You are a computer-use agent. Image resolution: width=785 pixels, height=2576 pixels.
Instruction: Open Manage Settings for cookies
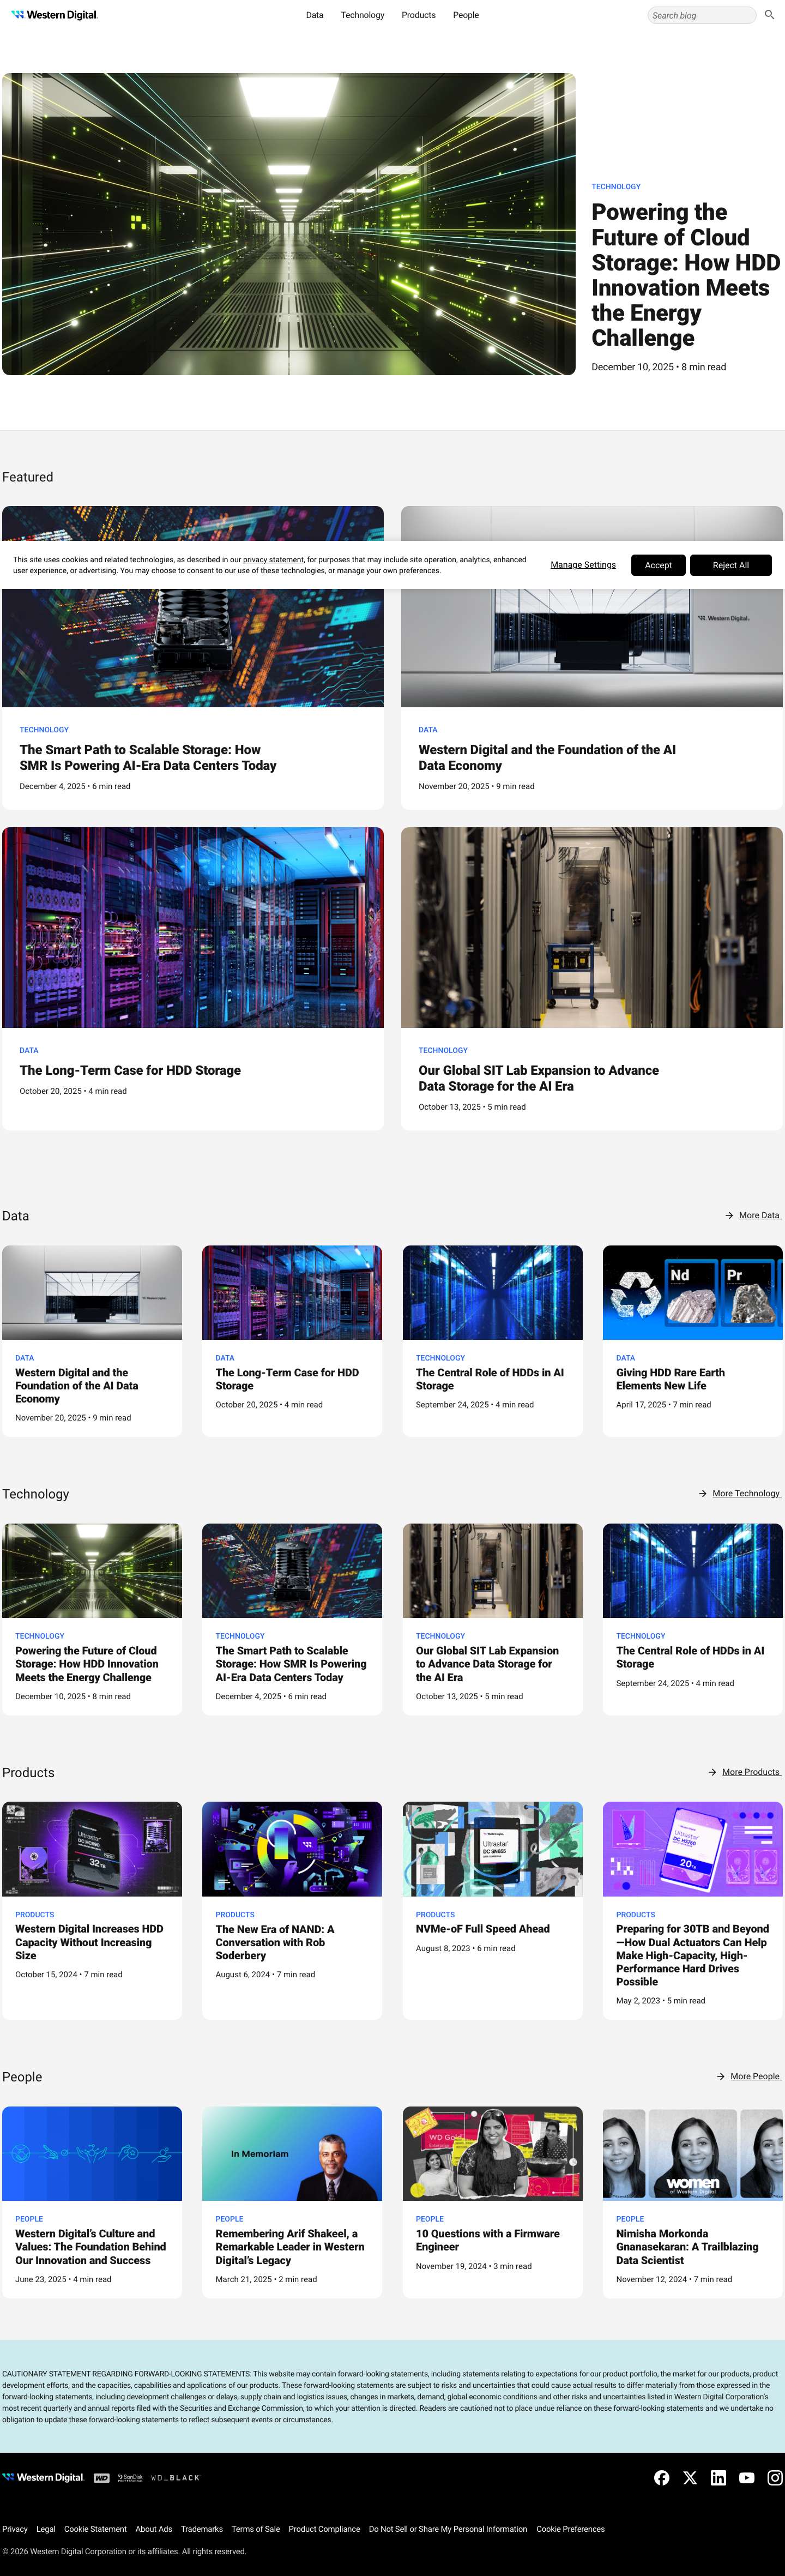pos(583,565)
